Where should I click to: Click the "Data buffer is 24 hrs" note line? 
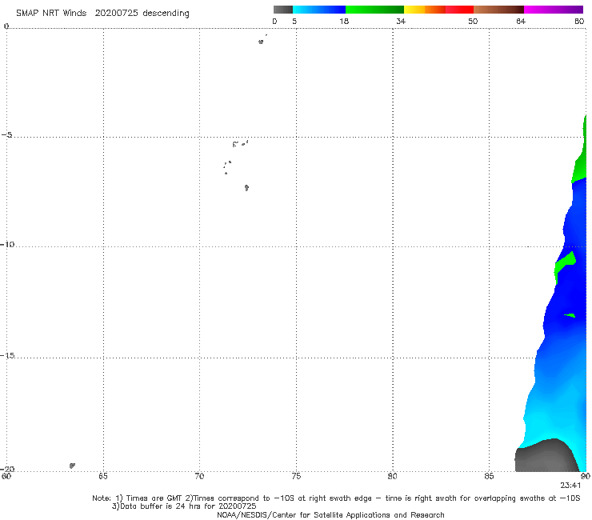(x=184, y=506)
